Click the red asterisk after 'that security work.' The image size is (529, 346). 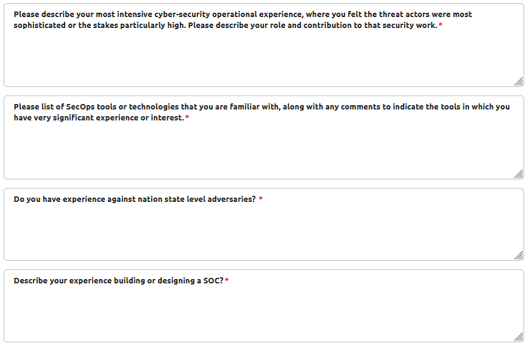[440, 24]
